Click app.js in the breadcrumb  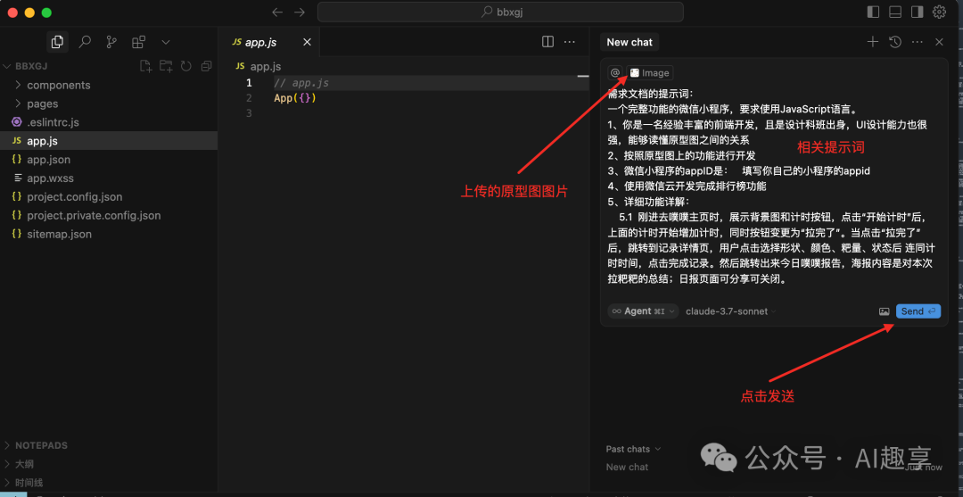pyautogui.click(x=266, y=66)
